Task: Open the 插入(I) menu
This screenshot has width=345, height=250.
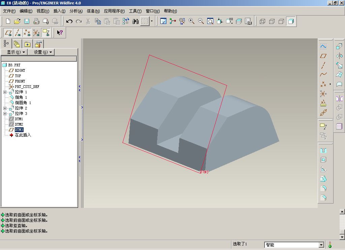Action: coord(59,11)
